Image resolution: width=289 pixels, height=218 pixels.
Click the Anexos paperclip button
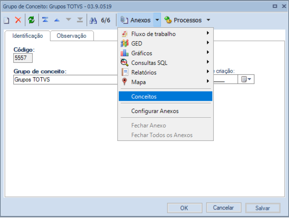click(x=135, y=20)
